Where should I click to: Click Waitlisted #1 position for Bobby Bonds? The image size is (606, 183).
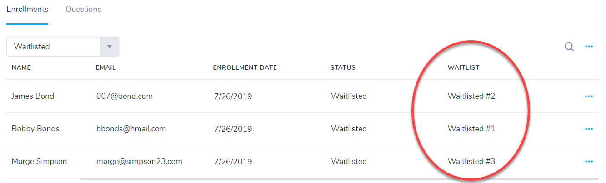pos(471,129)
